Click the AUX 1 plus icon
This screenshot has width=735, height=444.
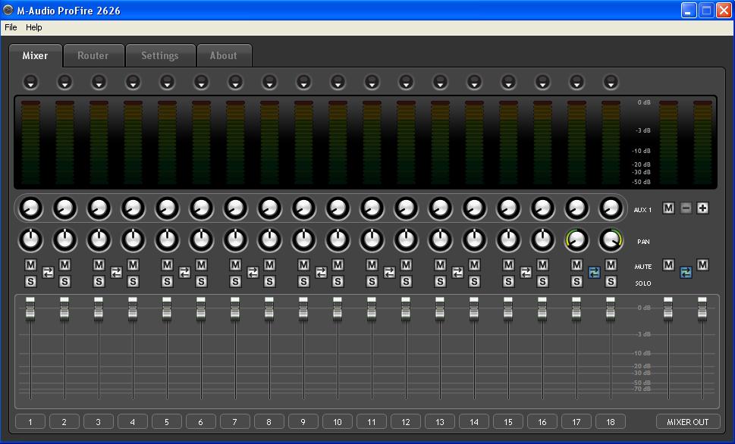click(702, 208)
